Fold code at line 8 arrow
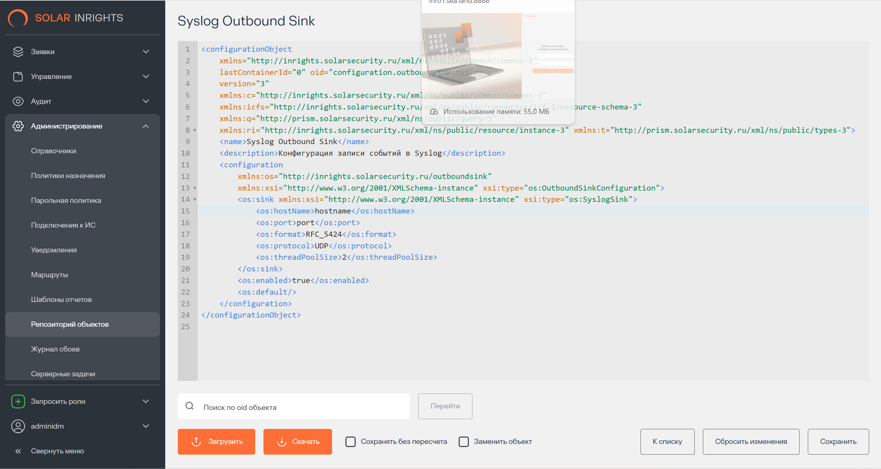Viewport: 881px width, 469px height. click(x=195, y=130)
